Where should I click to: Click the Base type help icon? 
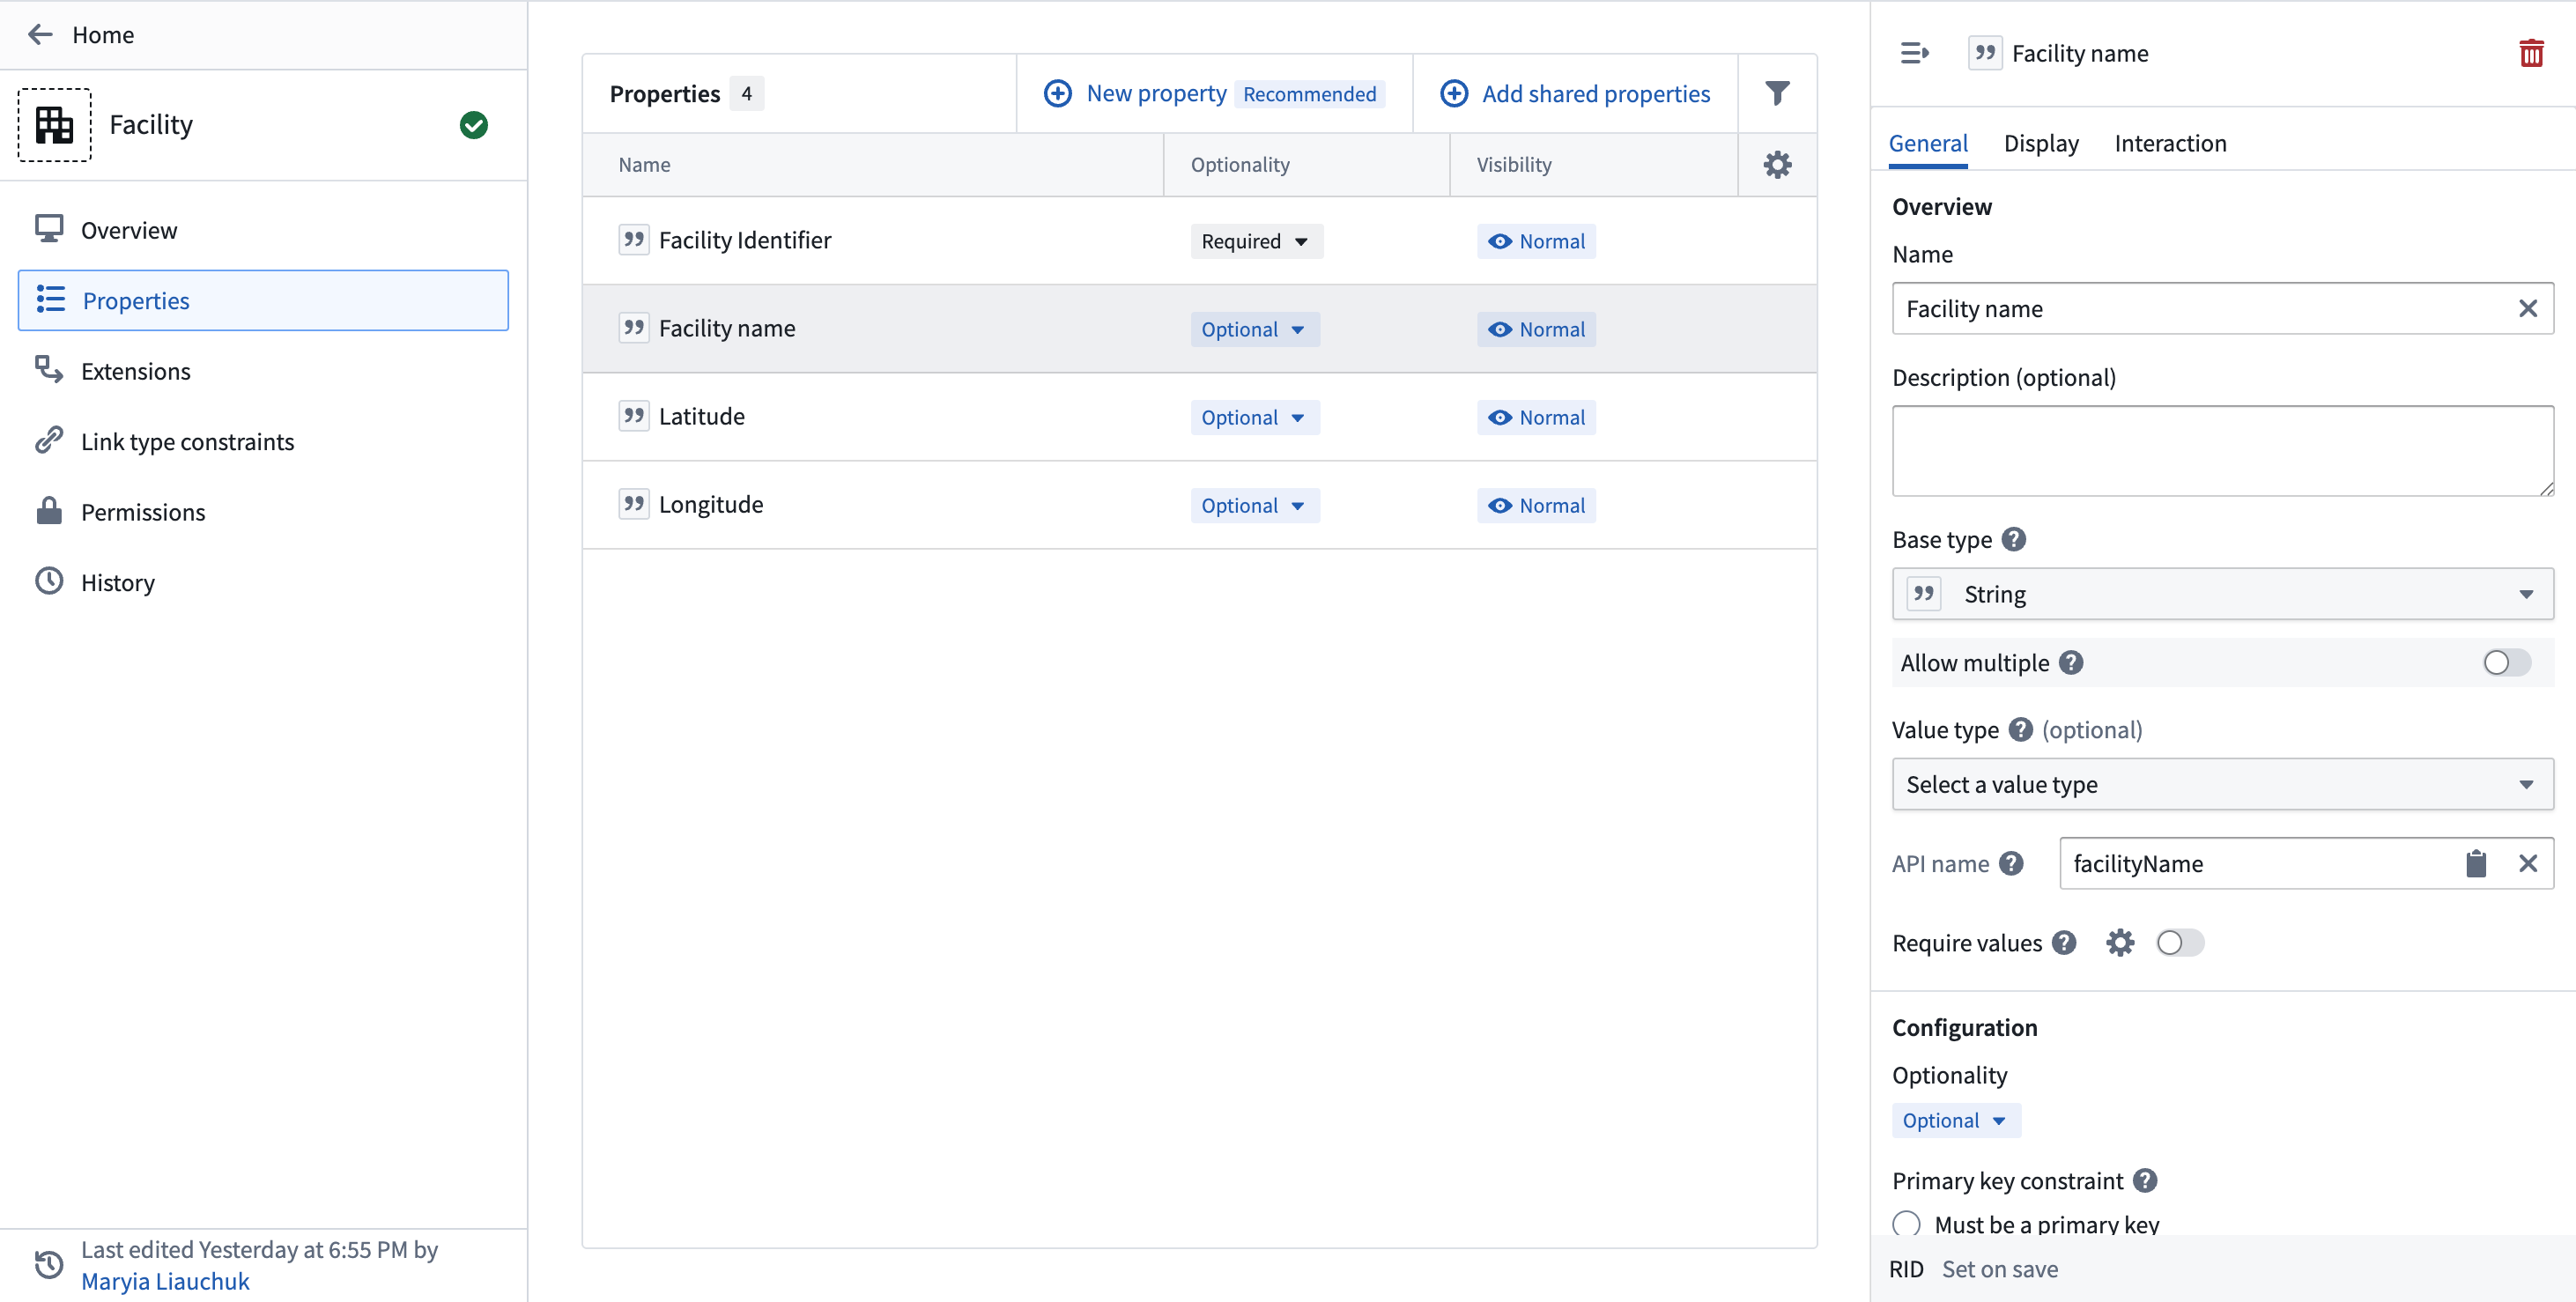pyautogui.click(x=2014, y=539)
